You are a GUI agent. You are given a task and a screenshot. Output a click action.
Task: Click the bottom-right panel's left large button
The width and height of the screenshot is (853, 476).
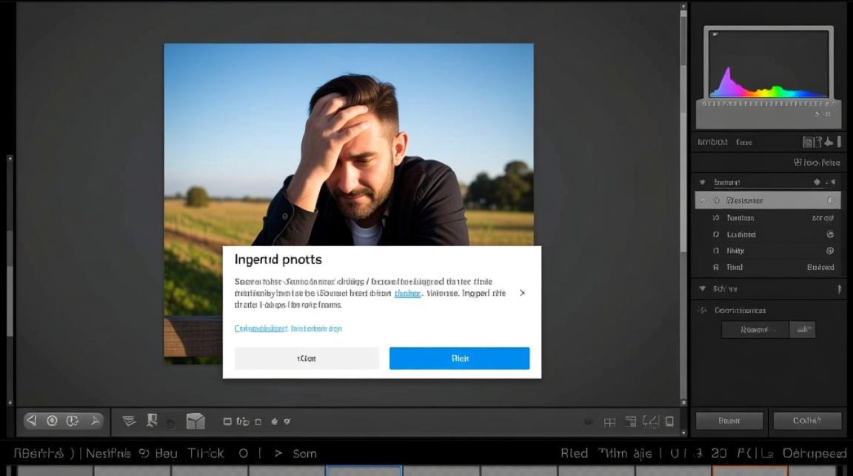[730, 421]
